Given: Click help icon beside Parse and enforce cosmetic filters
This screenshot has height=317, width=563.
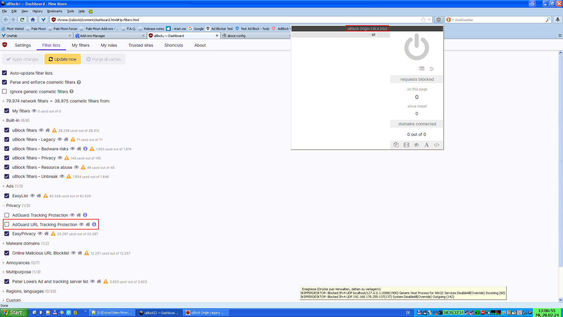Looking at the screenshot, I should 79,82.
